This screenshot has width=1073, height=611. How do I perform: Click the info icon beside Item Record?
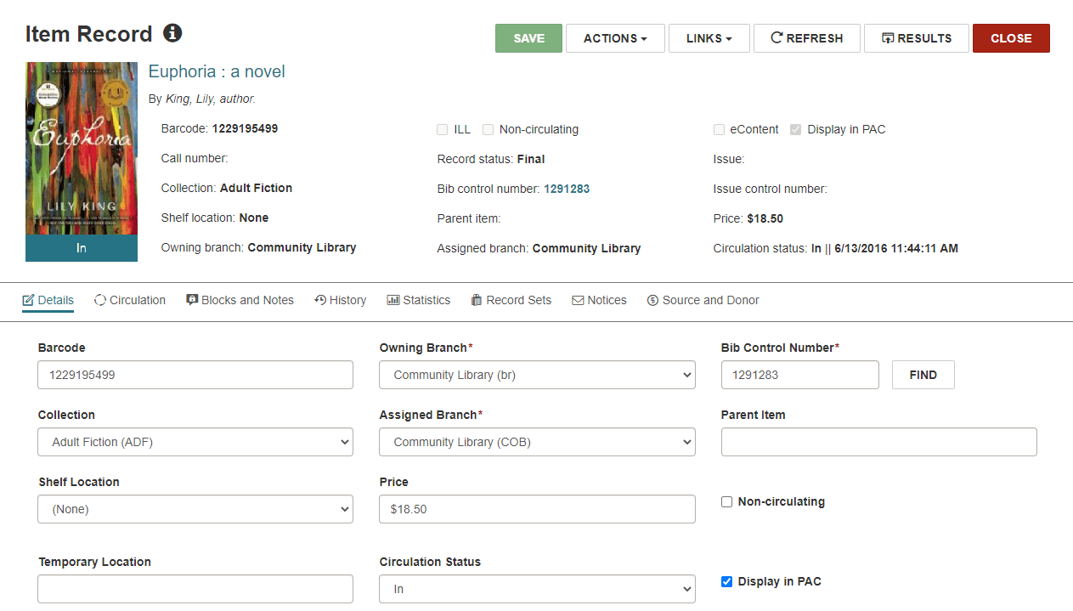(172, 33)
